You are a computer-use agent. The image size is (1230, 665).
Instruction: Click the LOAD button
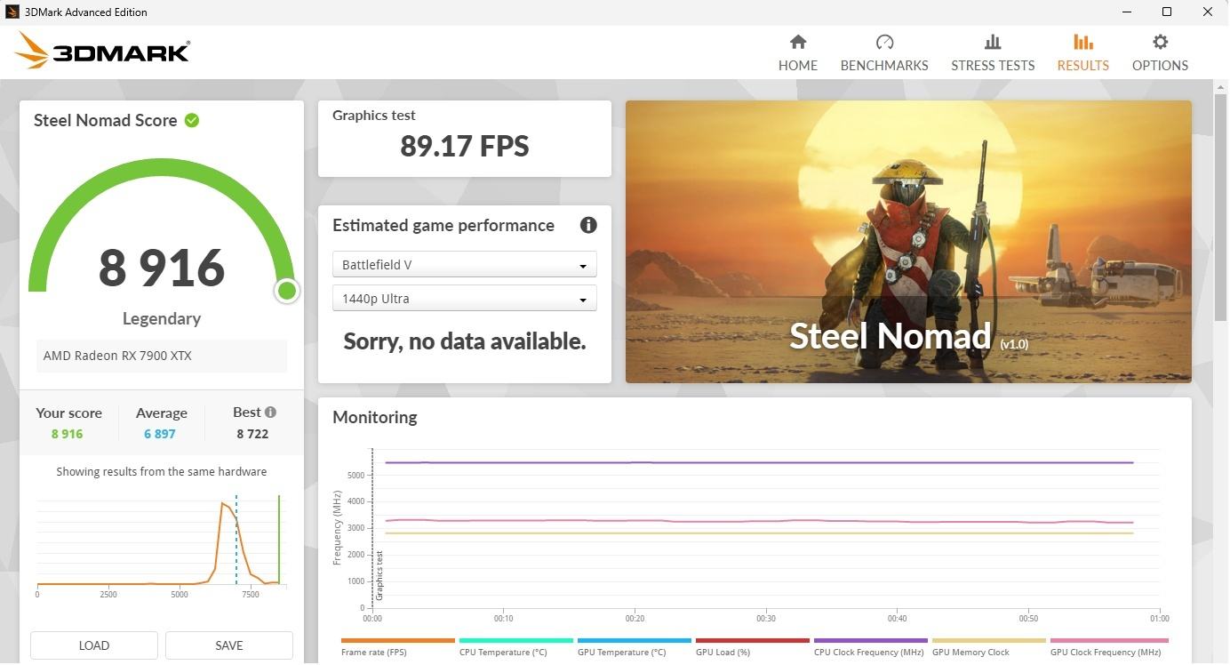94,645
